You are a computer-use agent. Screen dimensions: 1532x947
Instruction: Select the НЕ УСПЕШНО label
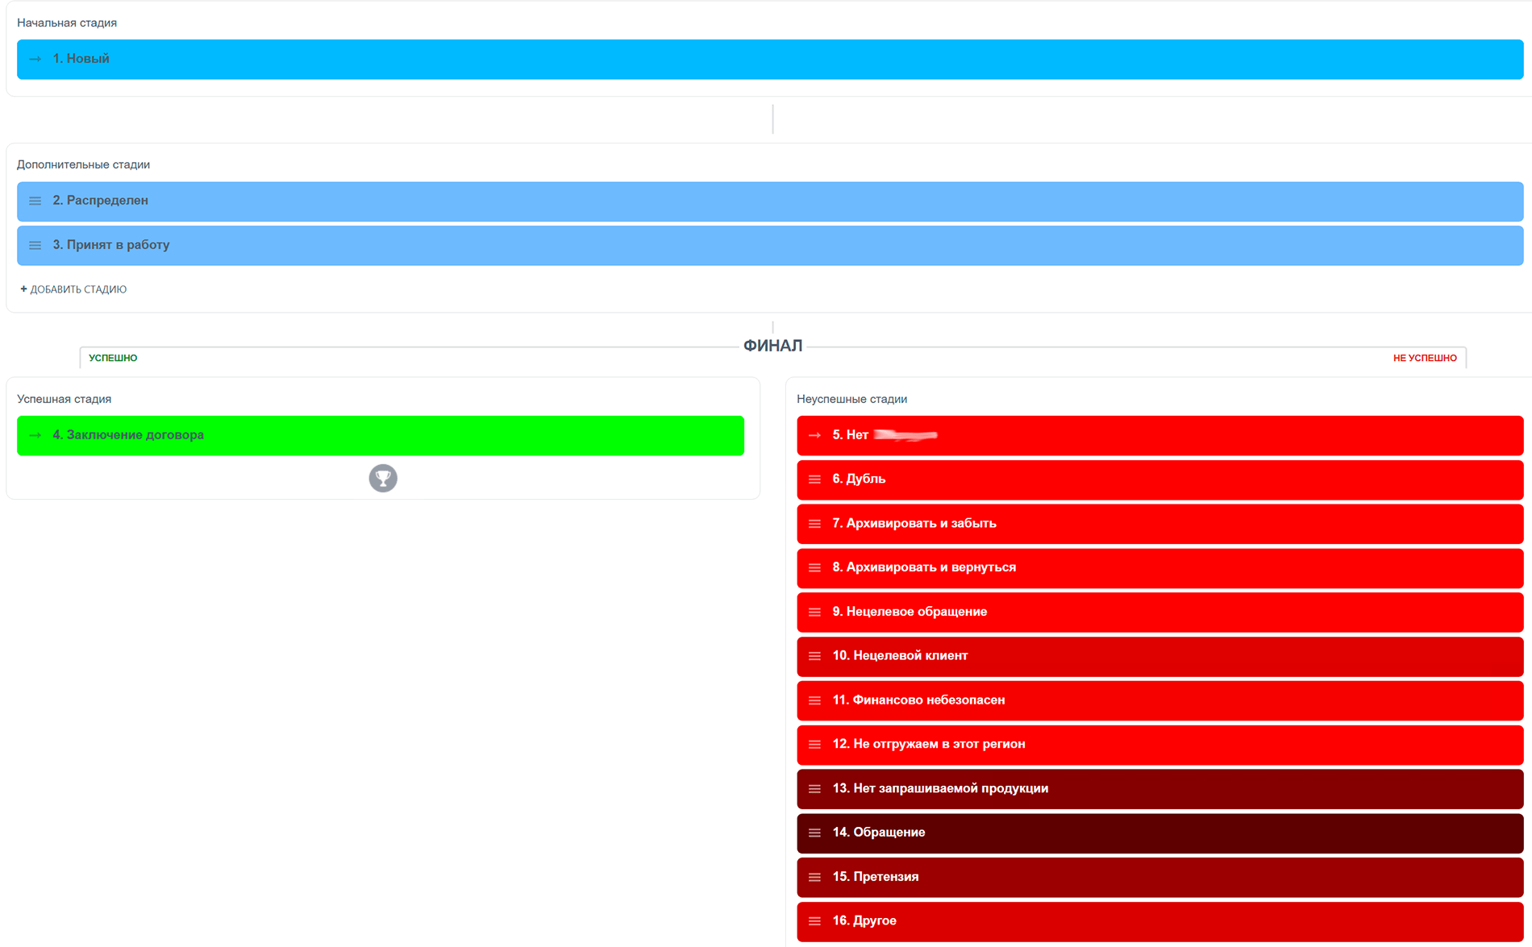pyautogui.click(x=1425, y=358)
